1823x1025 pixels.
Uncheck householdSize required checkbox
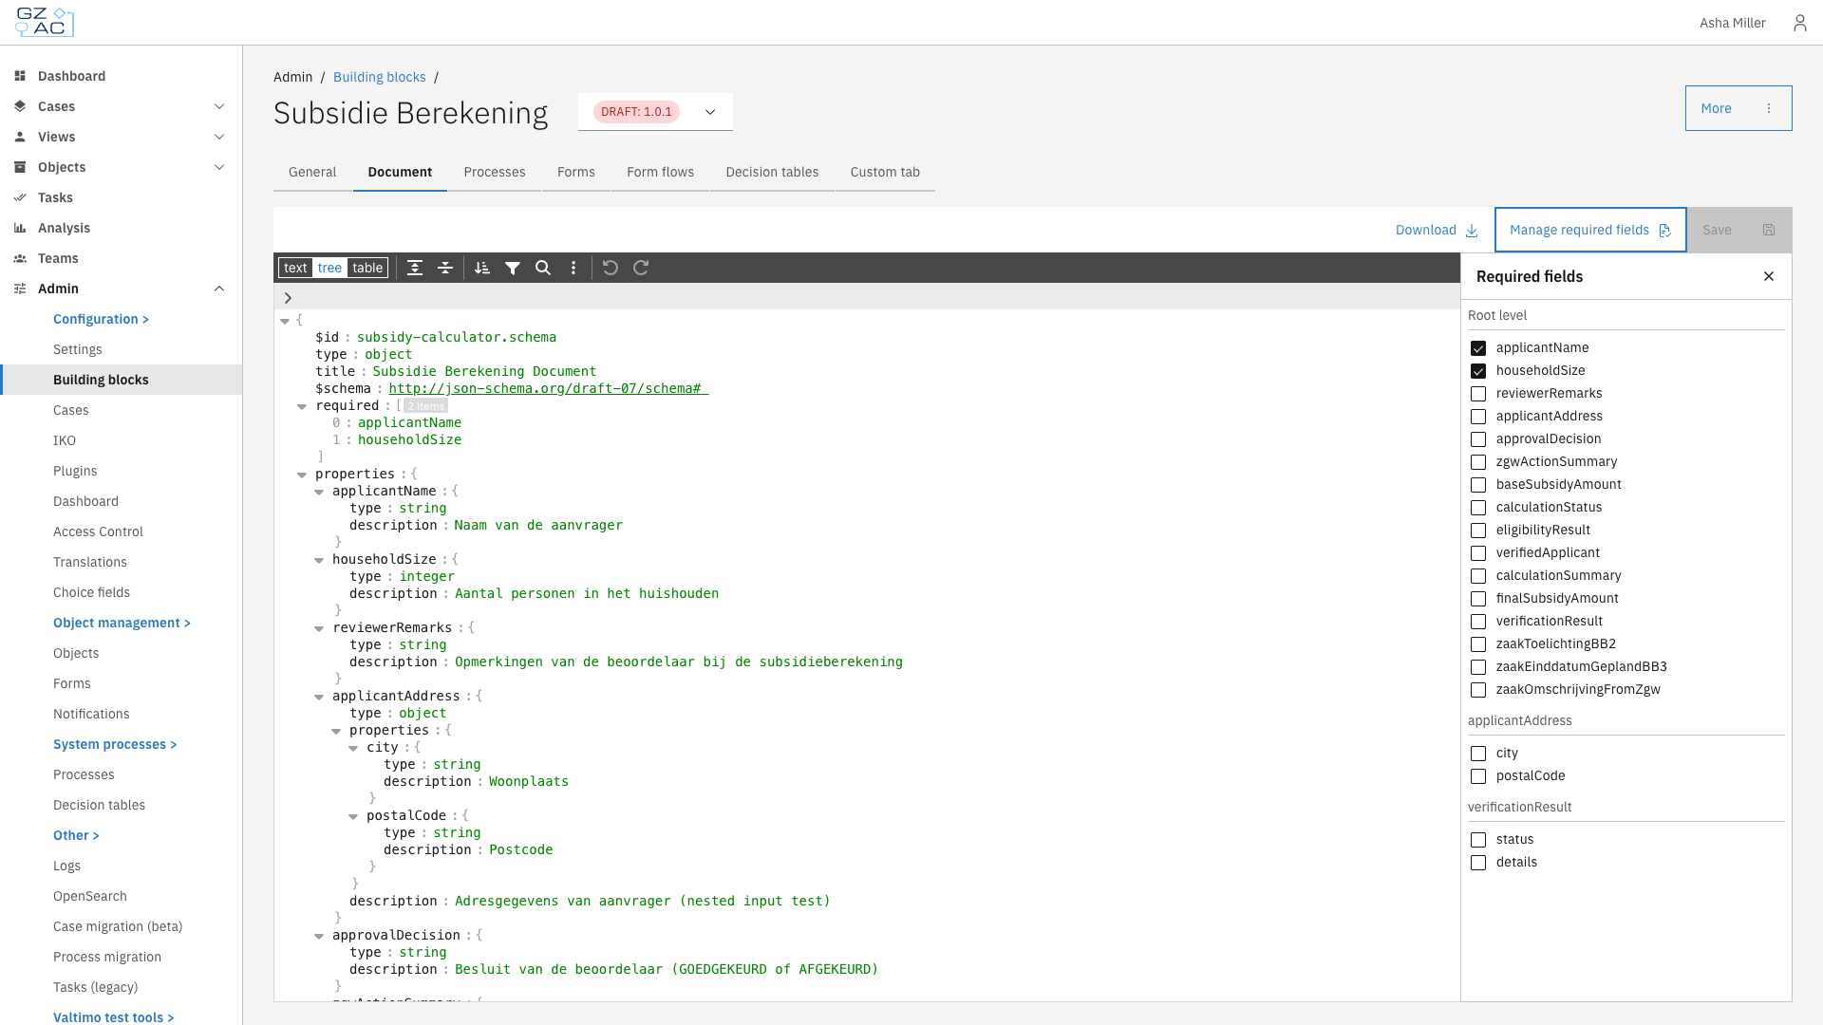click(x=1478, y=371)
